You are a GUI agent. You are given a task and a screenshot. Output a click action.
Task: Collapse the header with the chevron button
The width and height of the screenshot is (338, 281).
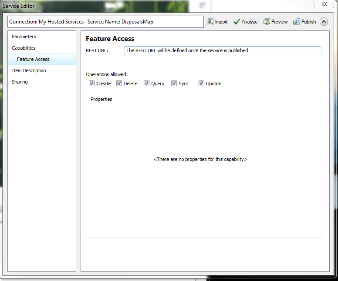click(324, 22)
